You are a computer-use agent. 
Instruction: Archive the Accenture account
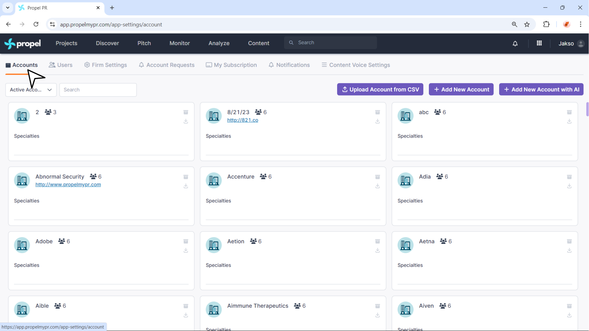[x=378, y=177]
